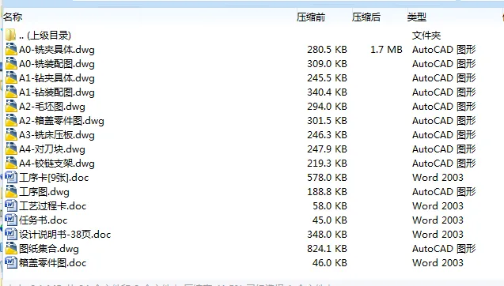Select file name A2-箱盖零件图.dwg
504x286 pixels.
pyautogui.click(x=62, y=121)
